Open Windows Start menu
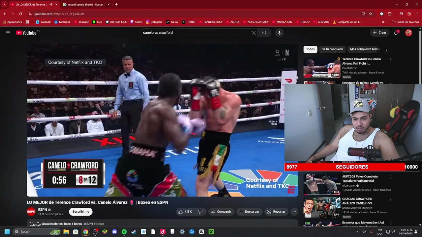Viewport: 422px width, 237px height. [7, 232]
